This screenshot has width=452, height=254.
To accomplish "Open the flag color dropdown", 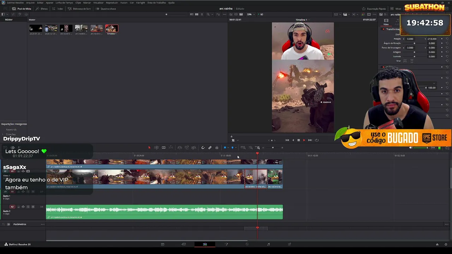I will tap(228, 147).
